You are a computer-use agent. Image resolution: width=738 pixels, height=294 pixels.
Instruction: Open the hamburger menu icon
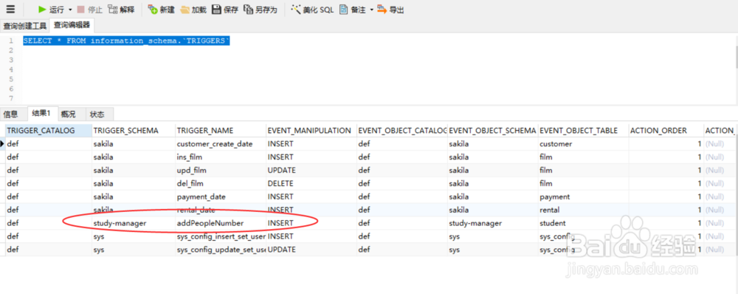[10, 10]
